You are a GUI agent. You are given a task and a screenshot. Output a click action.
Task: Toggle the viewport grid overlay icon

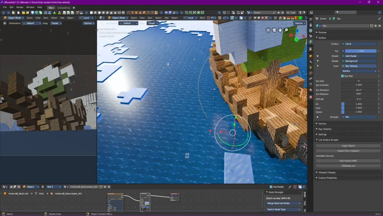268,29
